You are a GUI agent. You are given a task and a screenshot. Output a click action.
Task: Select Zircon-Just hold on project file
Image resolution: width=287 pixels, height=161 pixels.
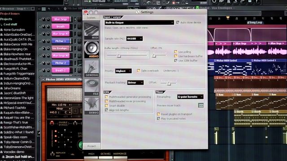(20, 157)
